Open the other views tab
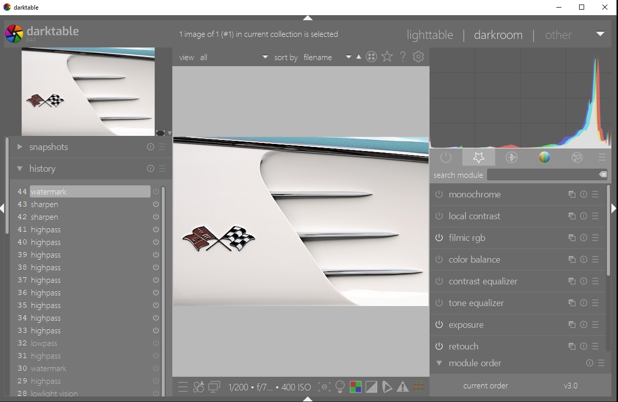The width and height of the screenshot is (618, 402). (x=558, y=35)
